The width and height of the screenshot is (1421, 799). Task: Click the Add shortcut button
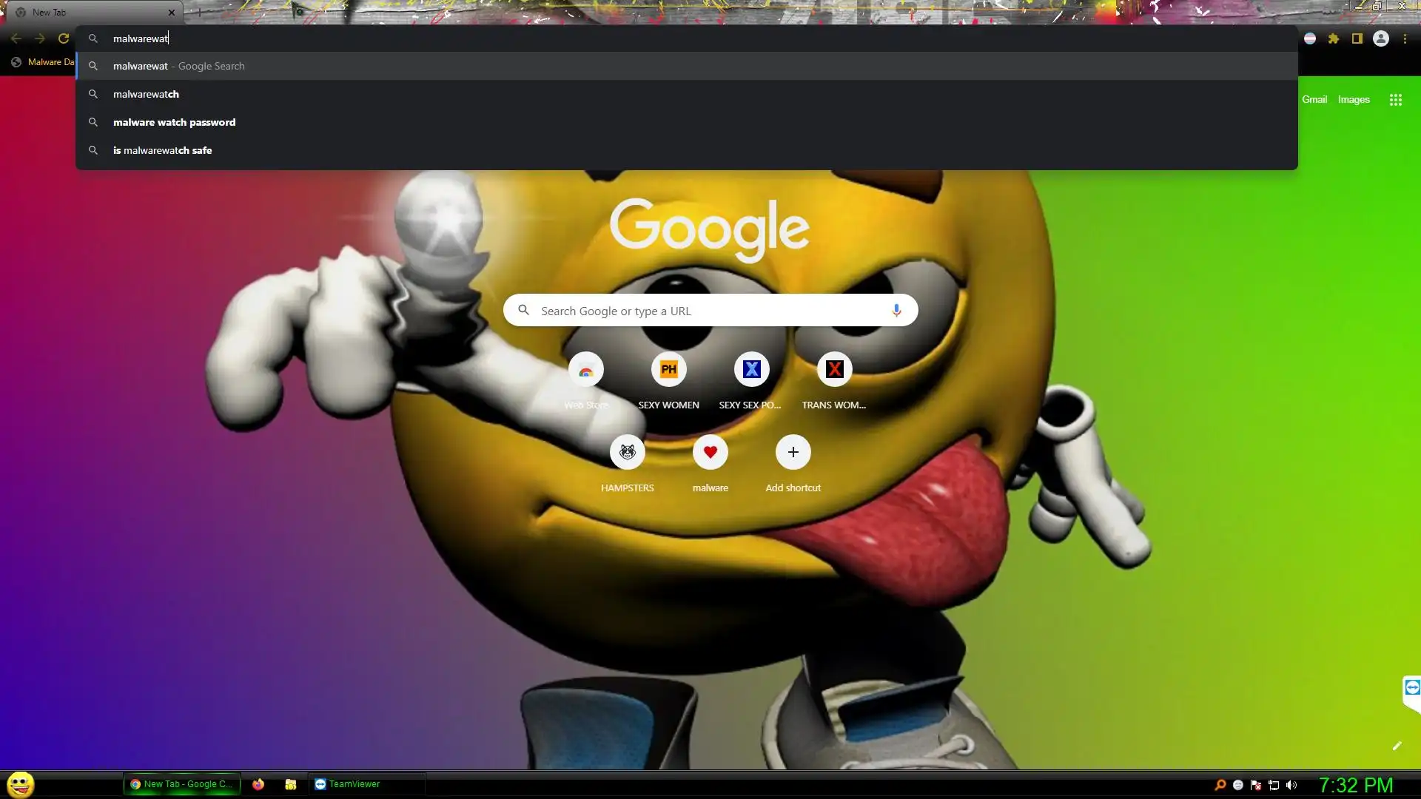pos(793,453)
